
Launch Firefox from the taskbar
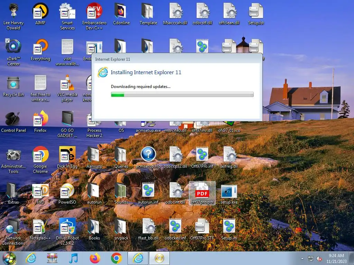(x=95, y=258)
